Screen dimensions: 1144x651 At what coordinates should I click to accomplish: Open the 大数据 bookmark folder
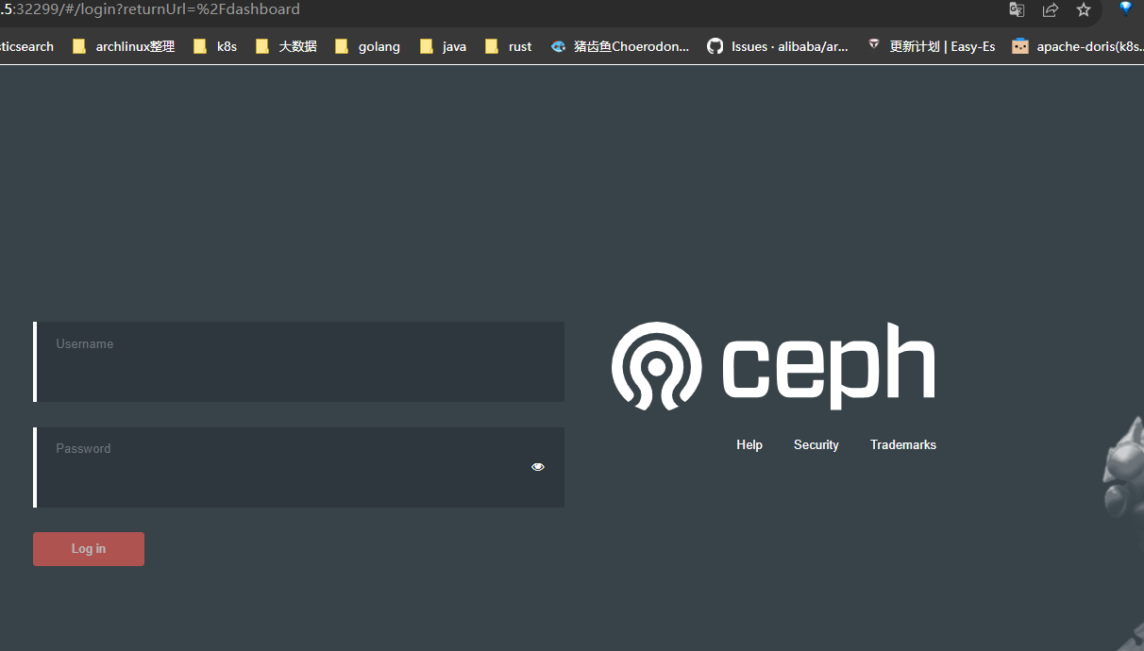(x=286, y=46)
